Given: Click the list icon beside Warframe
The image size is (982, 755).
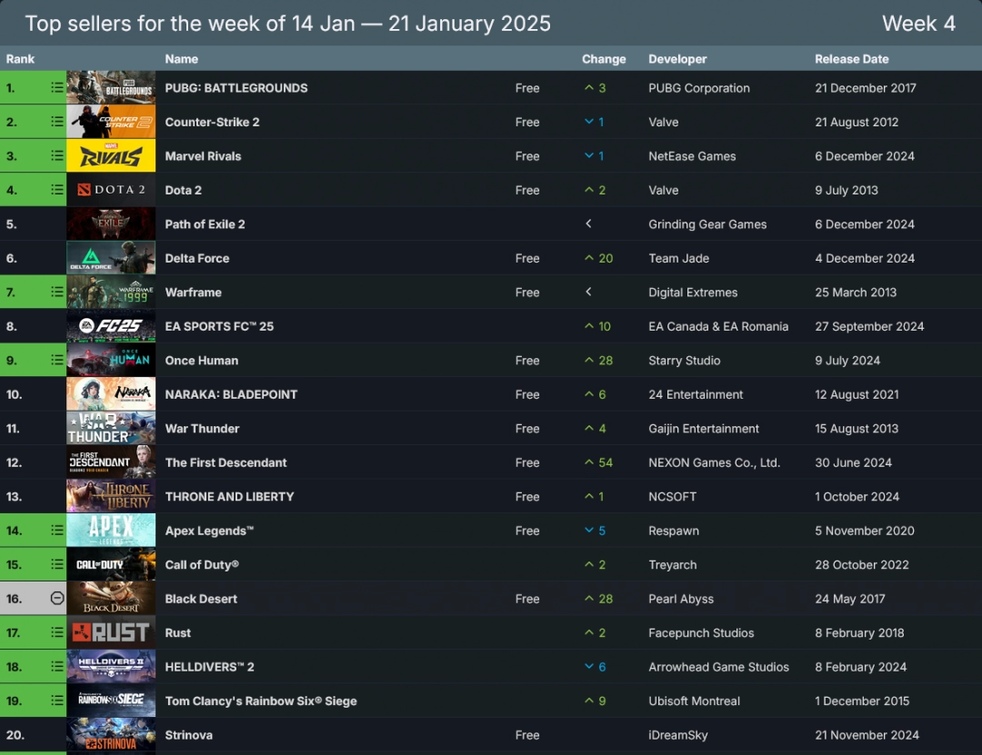Looking at the screenshot, I should (55, 292).
